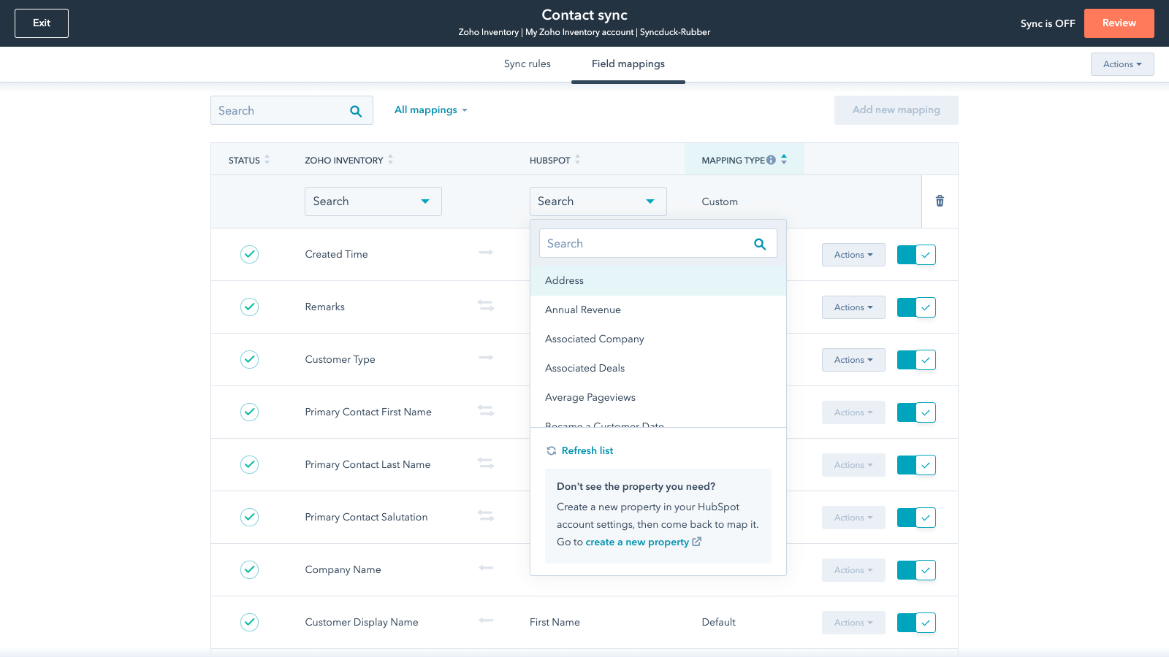Open Actions dropdown for the Remarks row
Image resolution: width=1169 pixels, height=657 pixels.
pyautogui.click(x=853, y=307)
